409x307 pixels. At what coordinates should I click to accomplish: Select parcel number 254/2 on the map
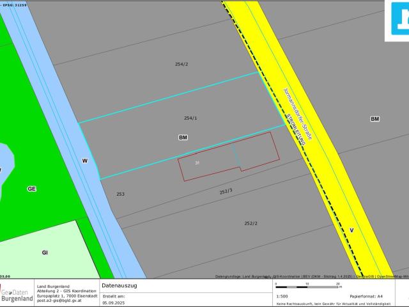pyautogui.click(x=182, y=64)
